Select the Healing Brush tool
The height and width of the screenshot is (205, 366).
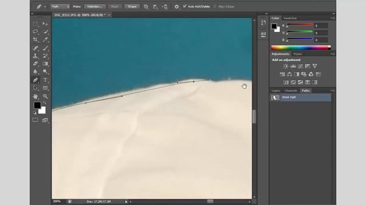[35, 48]
